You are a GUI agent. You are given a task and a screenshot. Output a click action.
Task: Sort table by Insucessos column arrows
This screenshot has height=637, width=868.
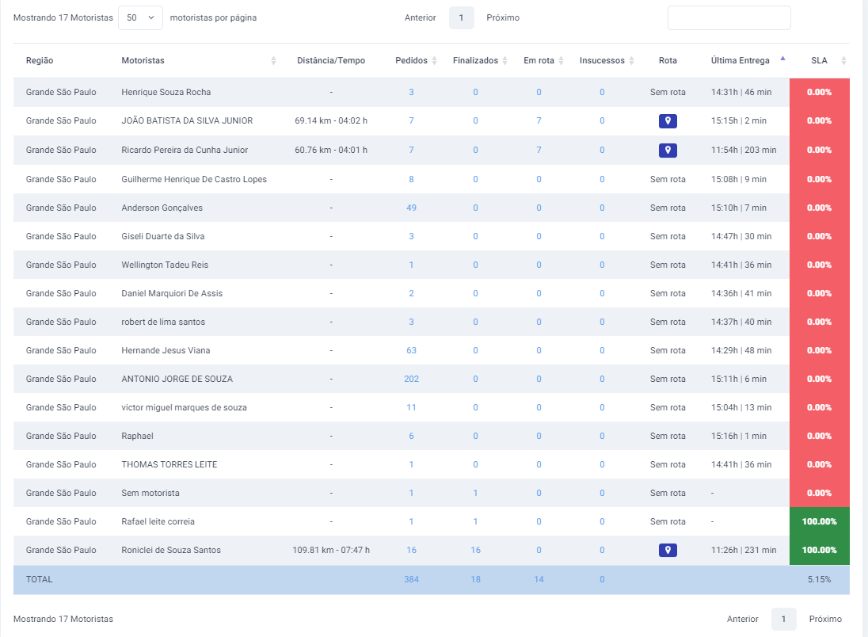[632, 60]
